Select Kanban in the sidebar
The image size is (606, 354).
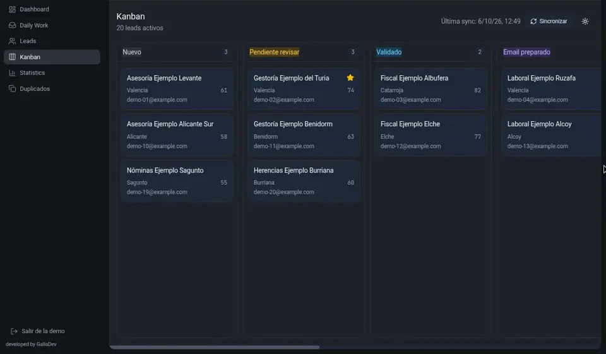[52, 57]
